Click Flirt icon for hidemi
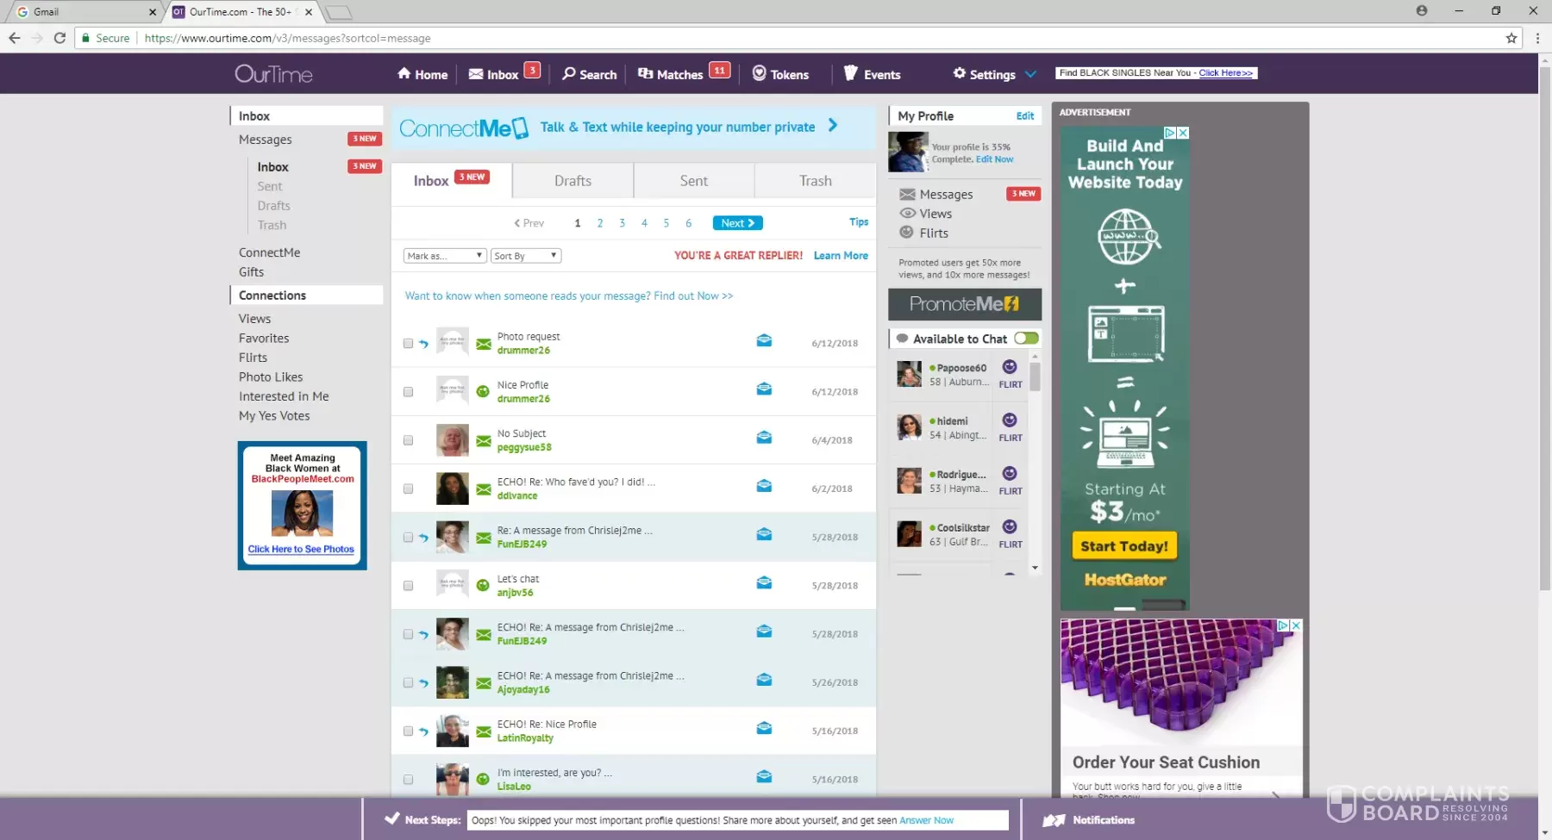The height and width of the screenshot is (840, 1552). pyautogui.click(x=1010, y=420)
